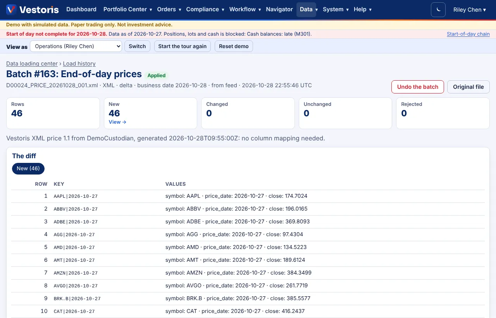Download the Original file
This screenshot has height=318, width=496.
pos(468,87)
